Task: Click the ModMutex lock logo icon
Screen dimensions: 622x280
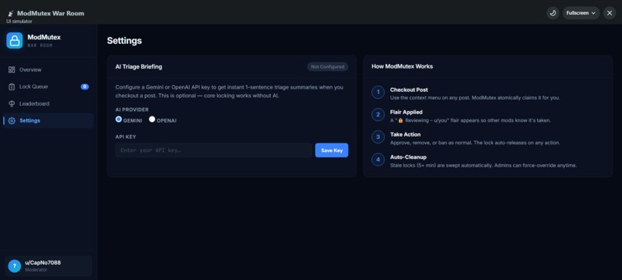Action: coord(15,40)
